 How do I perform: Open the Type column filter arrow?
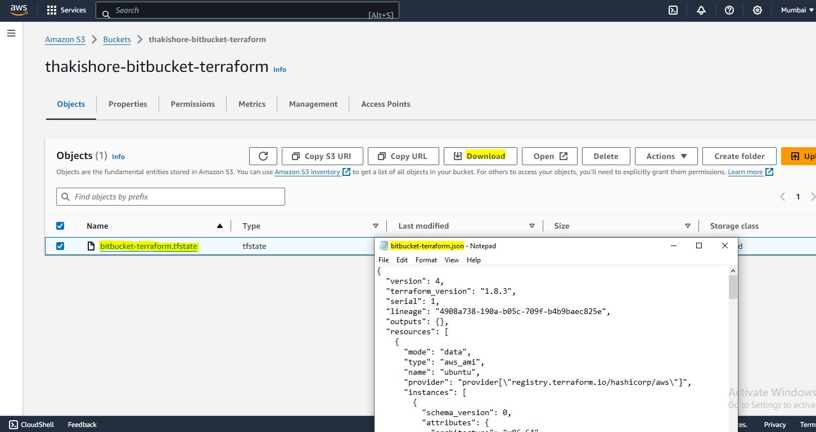376,226
